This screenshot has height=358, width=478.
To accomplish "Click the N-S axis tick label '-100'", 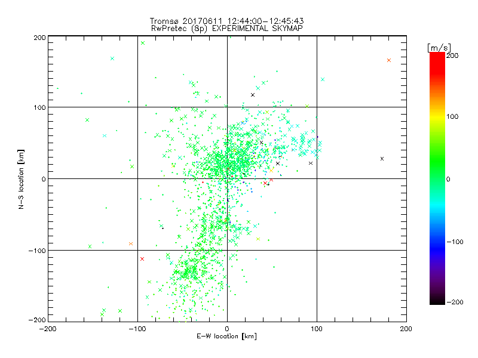I will tap(37, 251).
